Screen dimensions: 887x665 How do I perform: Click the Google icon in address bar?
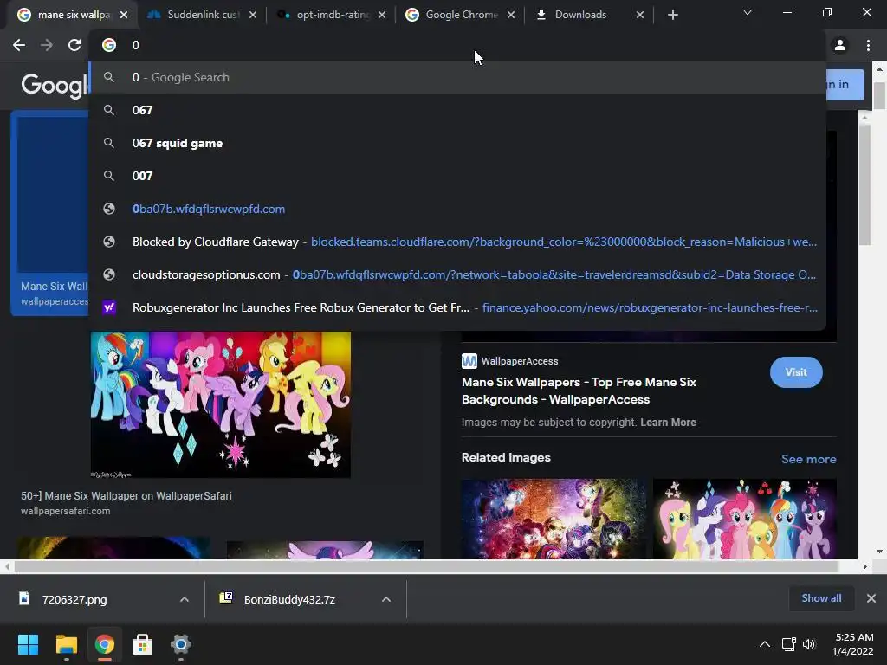[x=109, y=45]
